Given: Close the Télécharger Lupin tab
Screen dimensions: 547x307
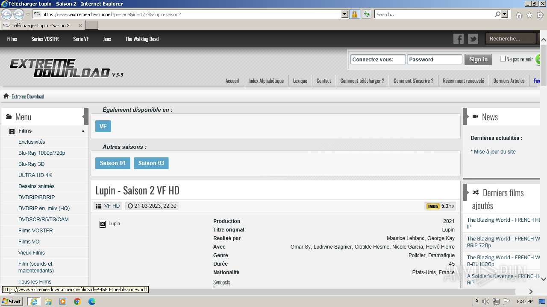Looking at the screenshot, I should (x=80, y=26).
